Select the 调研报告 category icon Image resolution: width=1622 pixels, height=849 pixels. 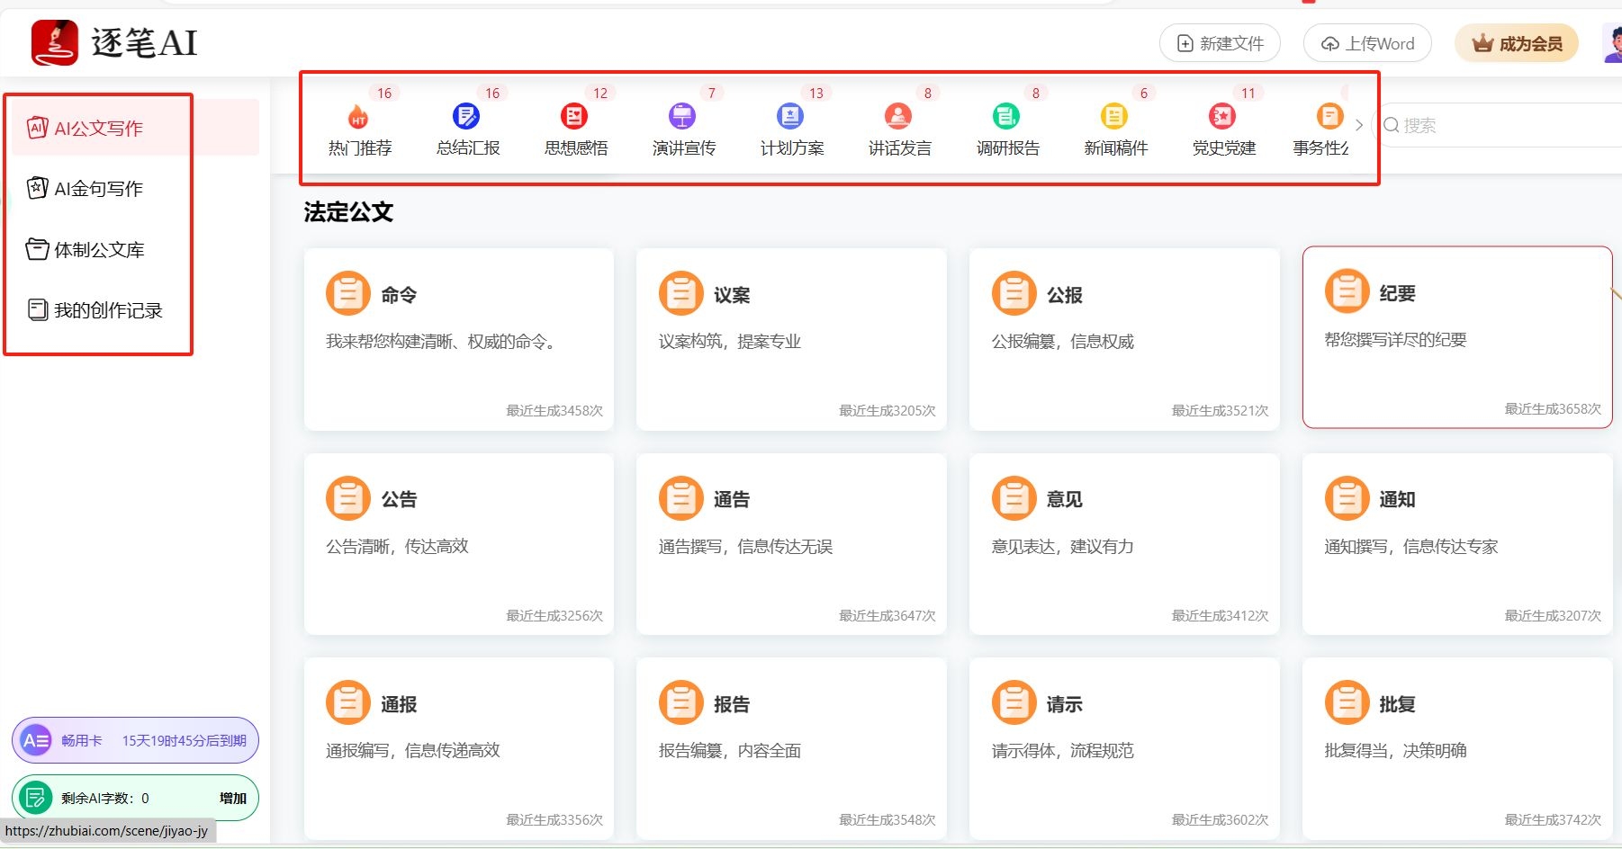point(1006,115)
